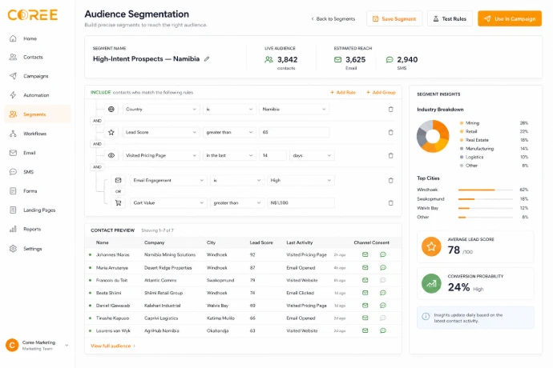Click the Live Audience contacts icon
Screen dimensions: 553x368
(268, 59)
